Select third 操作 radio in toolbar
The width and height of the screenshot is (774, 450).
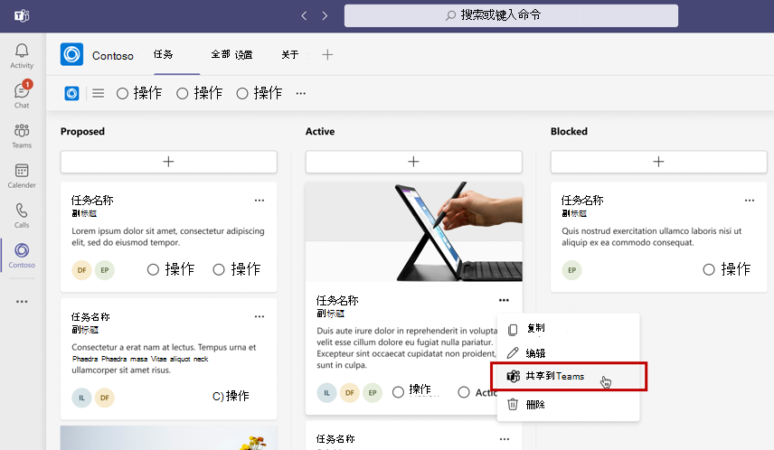point(260,93)
